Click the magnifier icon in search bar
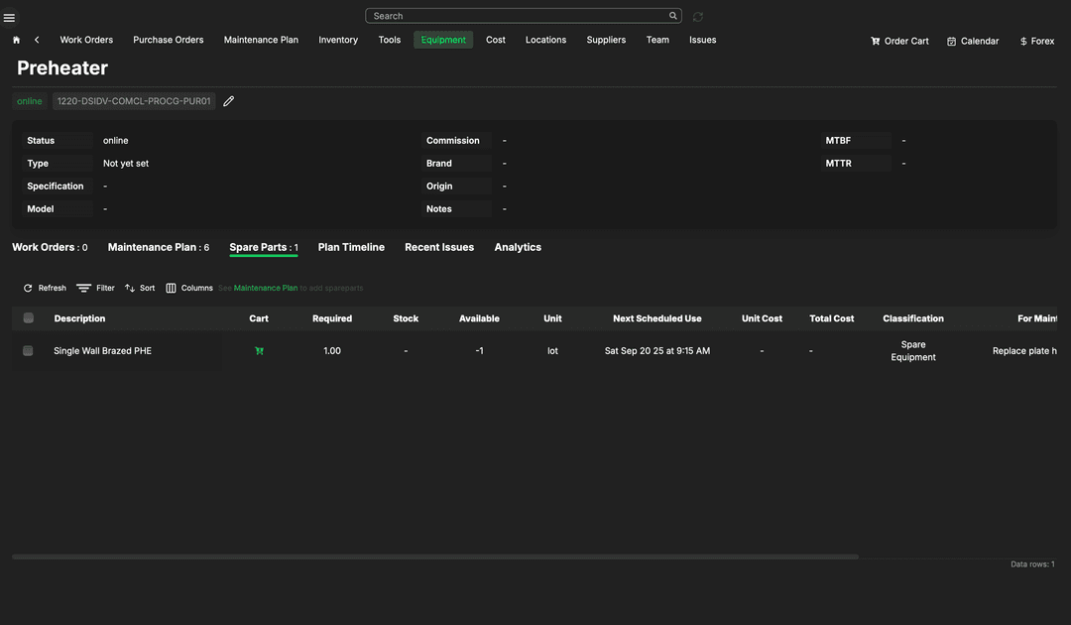1071x625 pixels. [673, 16]
